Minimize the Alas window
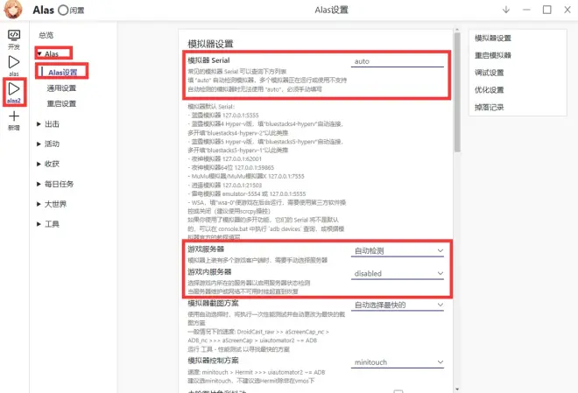 tap(526, 10)
